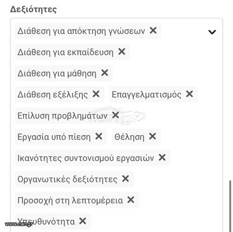Remove the 'Θέληση' tag
233x232 pixels.
[x=152, y=136]
